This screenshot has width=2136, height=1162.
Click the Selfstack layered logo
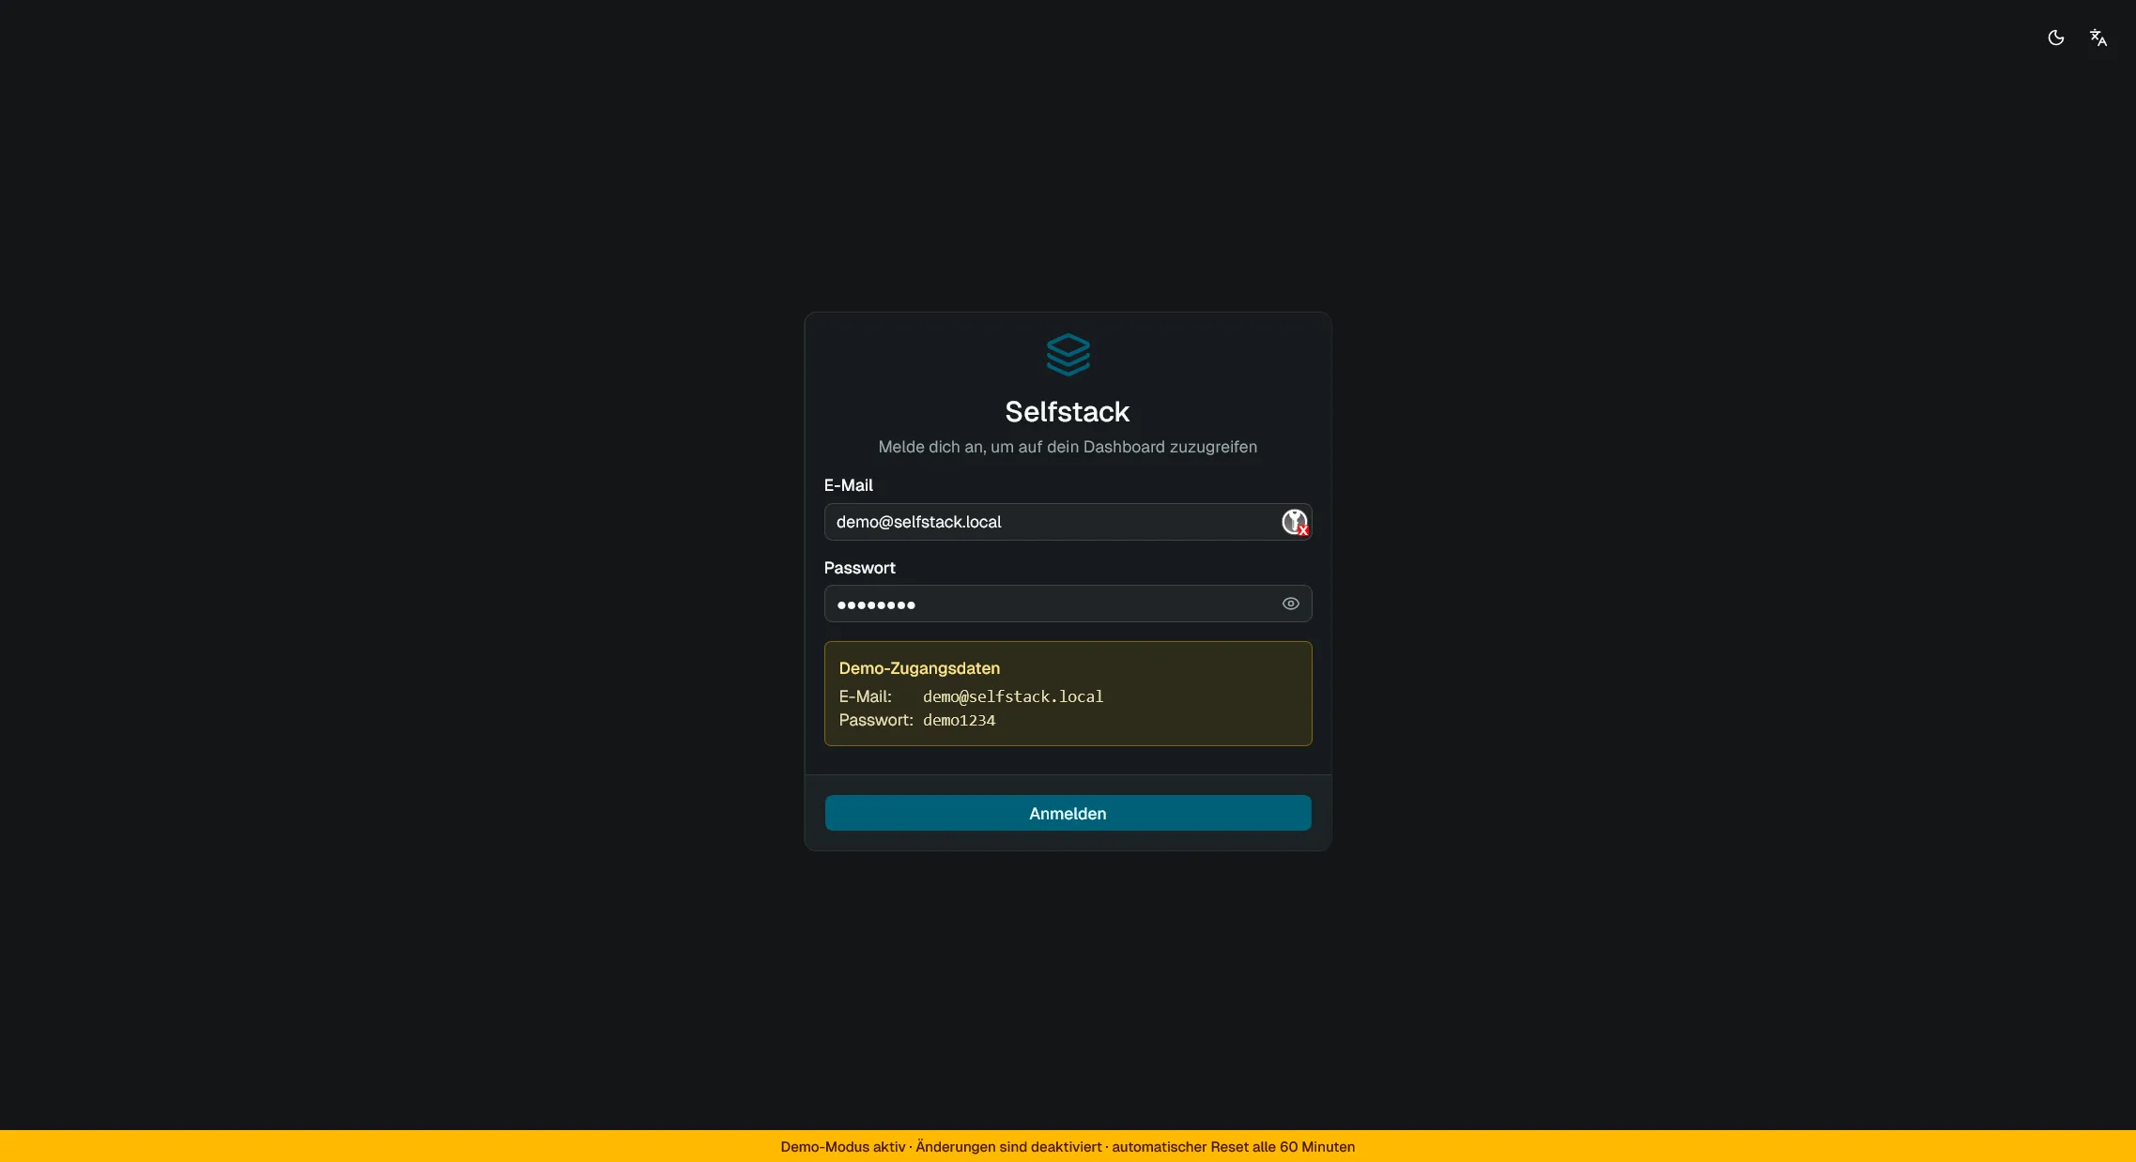[x=1068, y=355]
